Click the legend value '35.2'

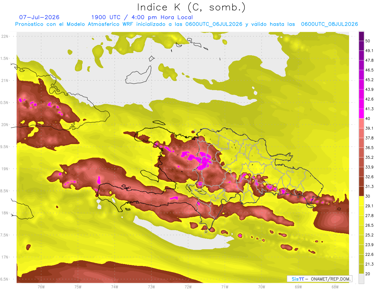tap(369, 157)
